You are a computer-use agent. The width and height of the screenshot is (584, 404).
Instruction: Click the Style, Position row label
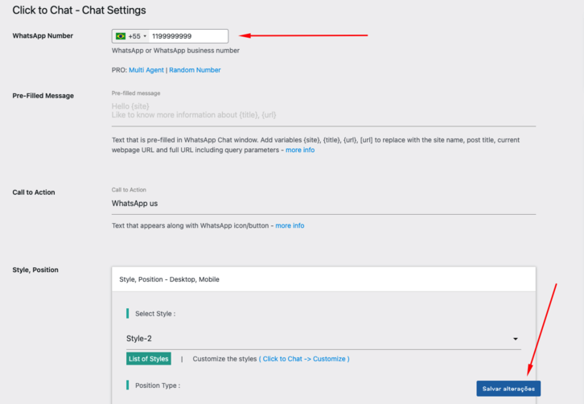35,270
